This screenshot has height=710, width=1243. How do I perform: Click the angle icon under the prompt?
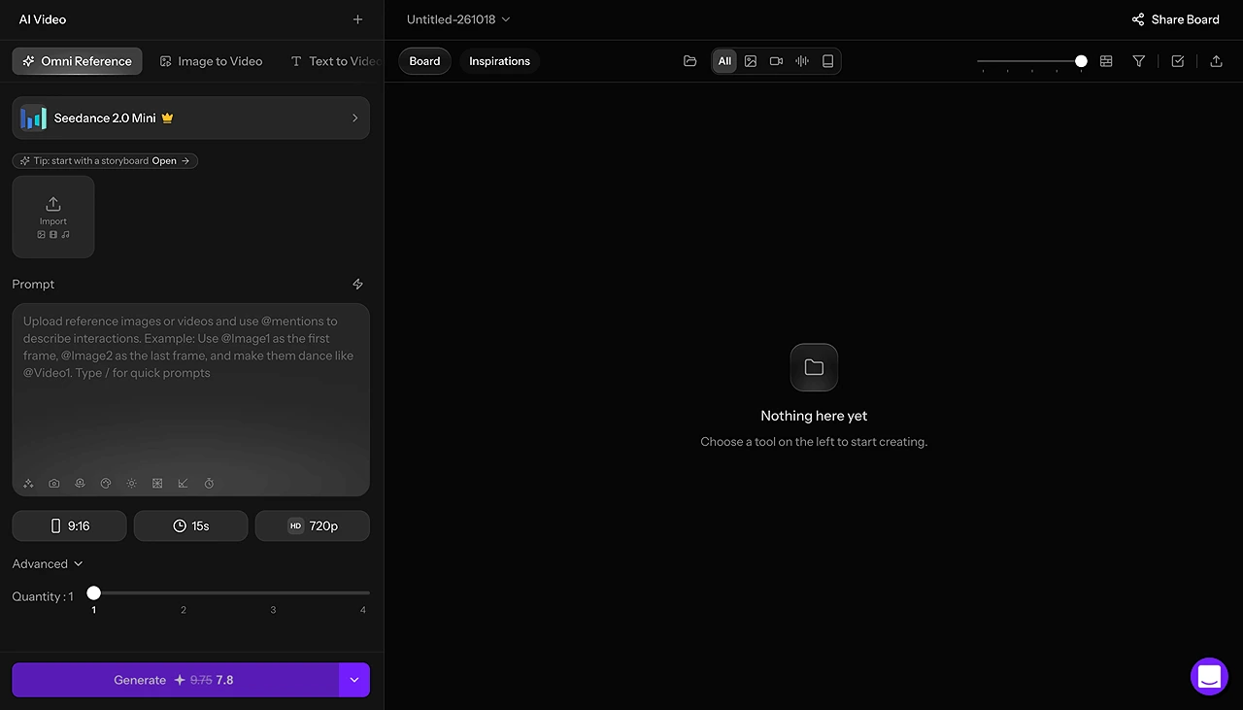pos(183,484)
